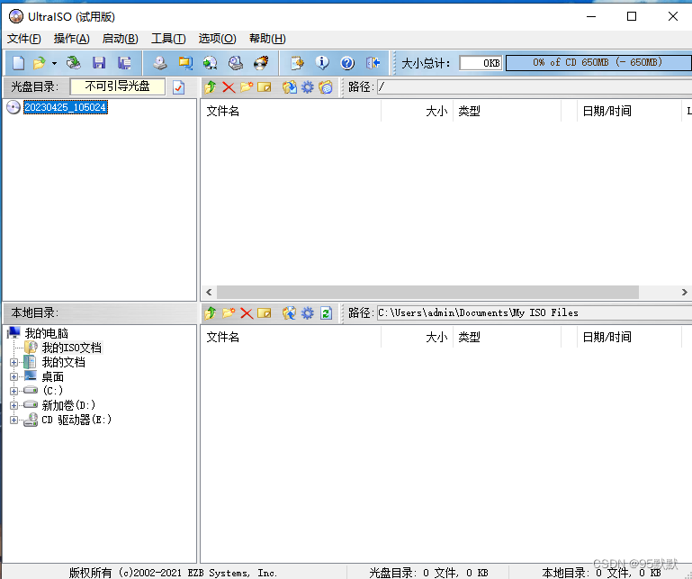This screenshot has width=692, height=579.
Task: Open the info properties icon
Action: pos(322,63)
